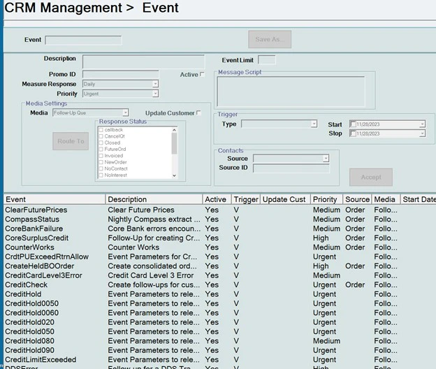Image resolution: width=436 pixels, height=369 pixels.
Task: Click Response Status list scroll down arrow
Action: click(x=175, y=175)
